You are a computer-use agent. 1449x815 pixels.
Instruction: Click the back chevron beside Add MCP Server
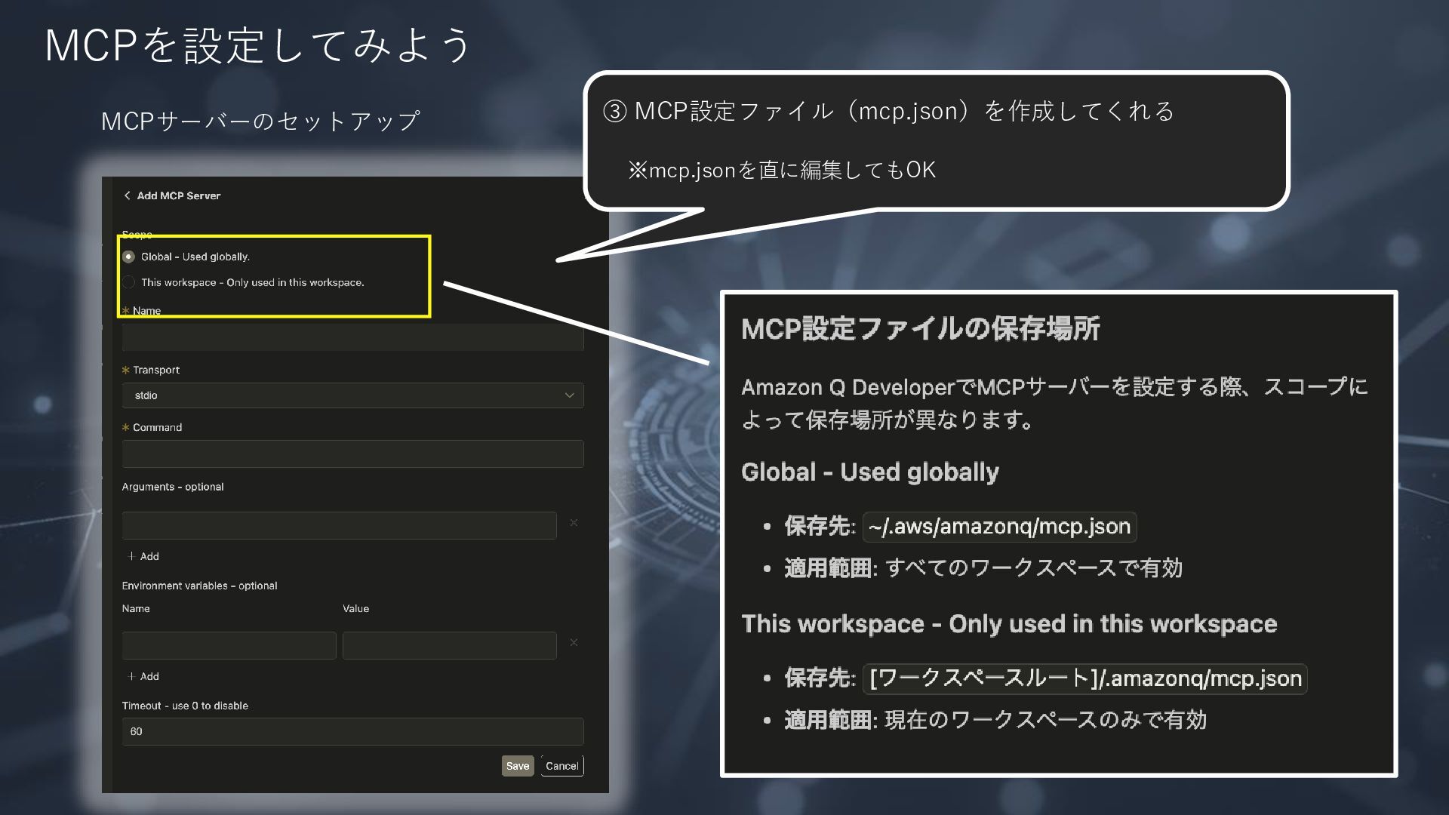pos(127,195)
